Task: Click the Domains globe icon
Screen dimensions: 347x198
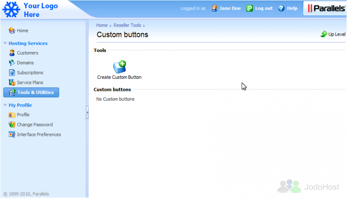Action: point(12,63)
